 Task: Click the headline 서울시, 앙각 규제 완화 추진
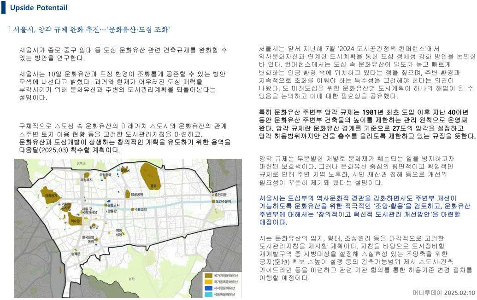point(56,30)
